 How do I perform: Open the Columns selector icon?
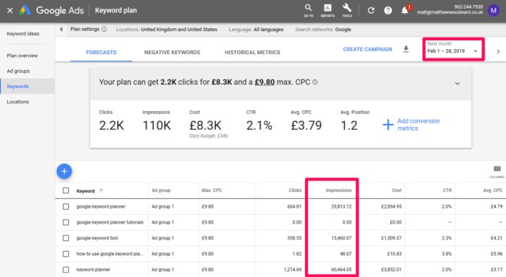[x=497, y=172]
